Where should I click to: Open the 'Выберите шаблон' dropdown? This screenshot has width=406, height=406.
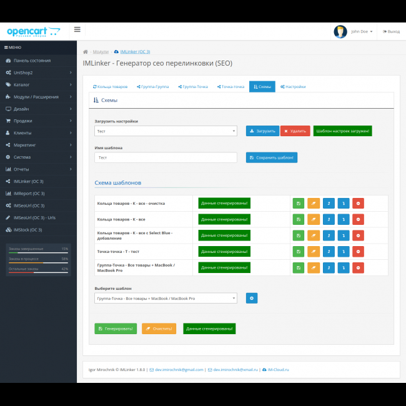tap(166, 299)
